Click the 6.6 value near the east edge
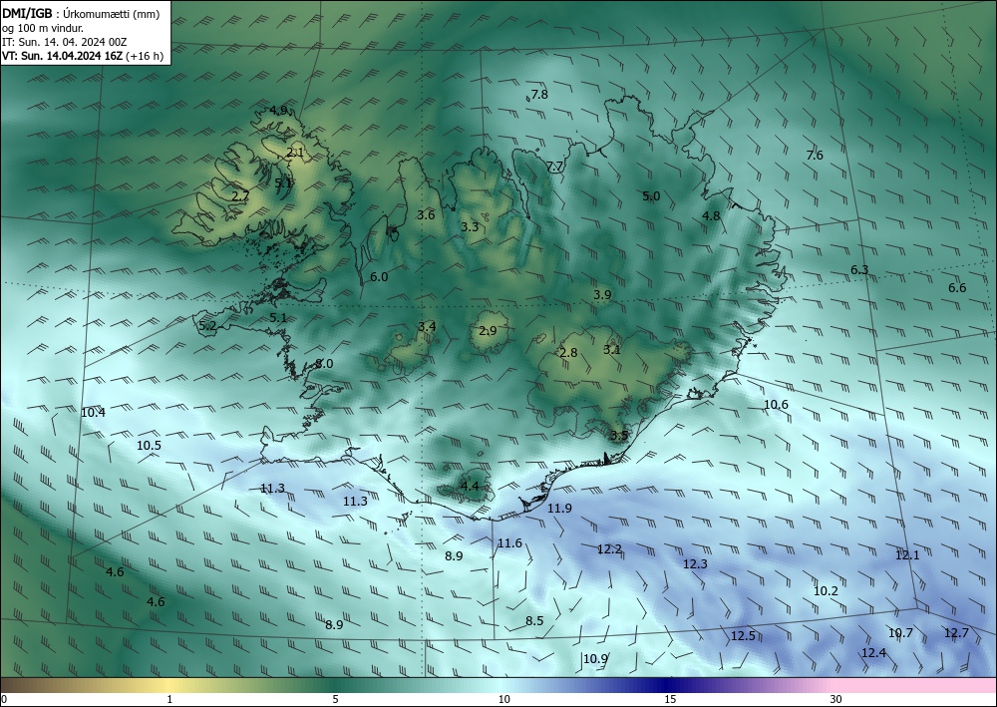The width and height of the screenshot is (997, 707). pyautogui.click(x=957, y=287)
